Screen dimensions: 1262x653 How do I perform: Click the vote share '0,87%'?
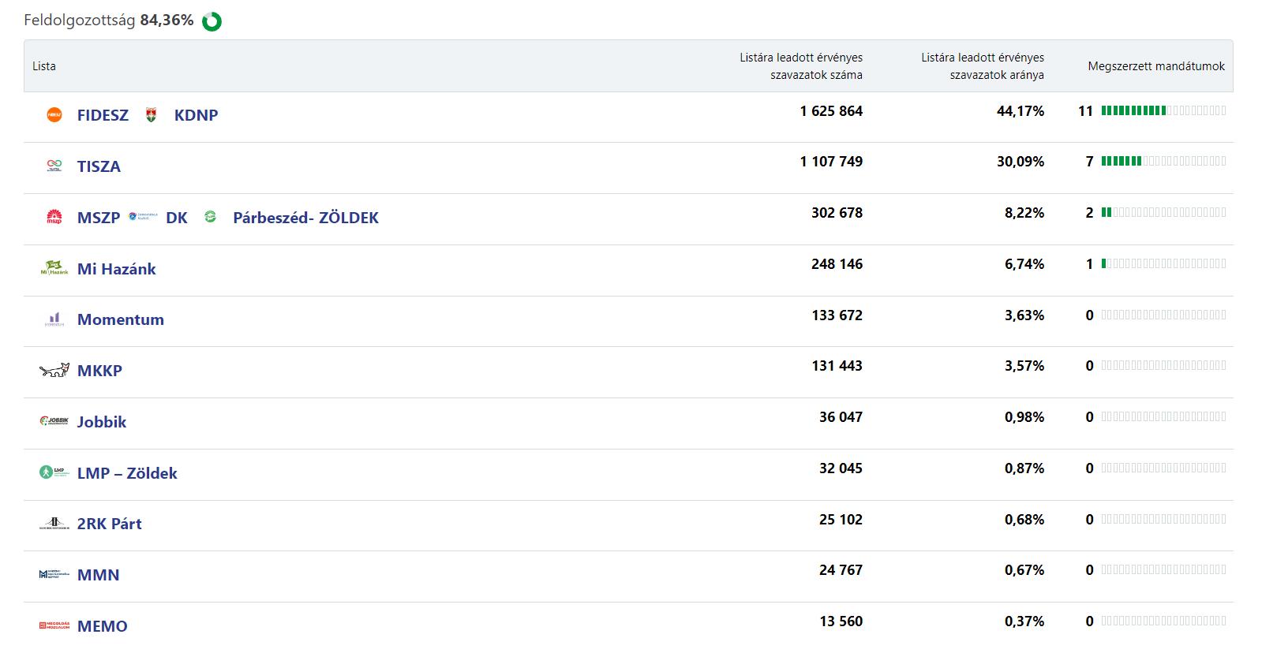click(x=1024, y=468)
